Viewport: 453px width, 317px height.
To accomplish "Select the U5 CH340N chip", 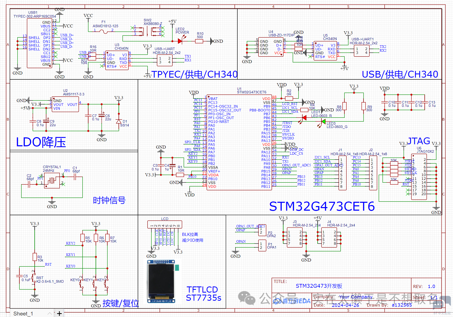I will click(x=325, y=51).
